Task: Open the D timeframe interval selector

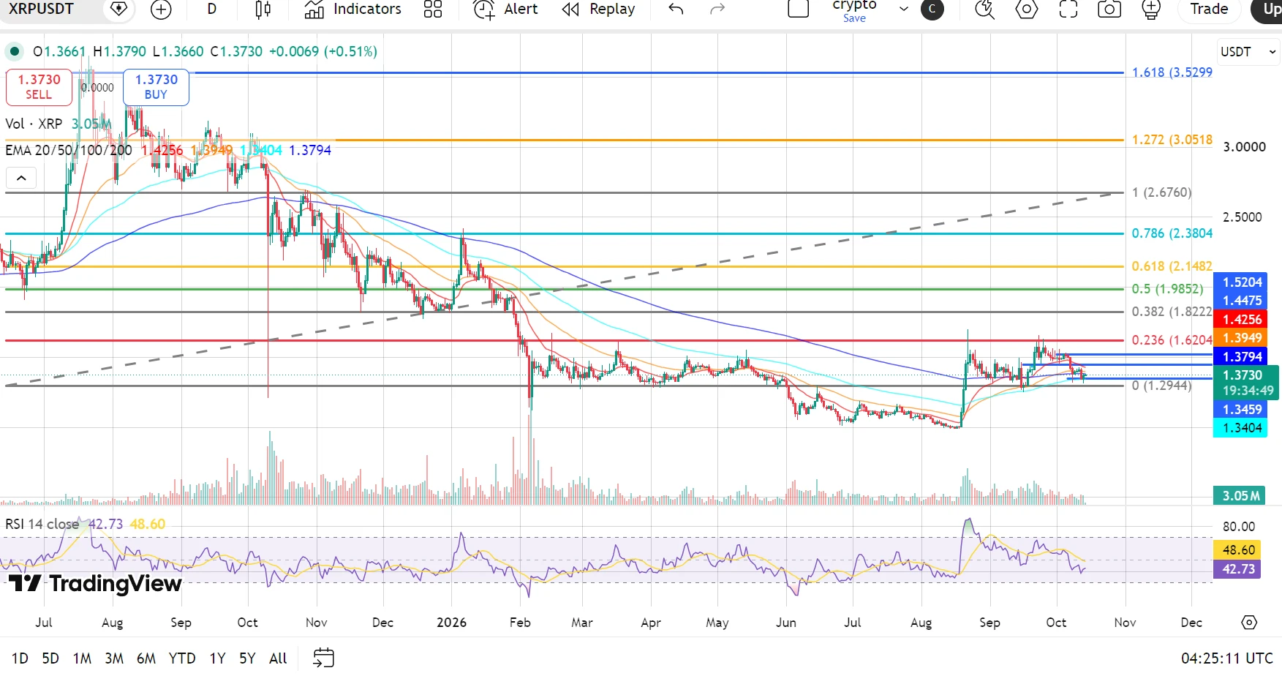Action: pos(212,10)
